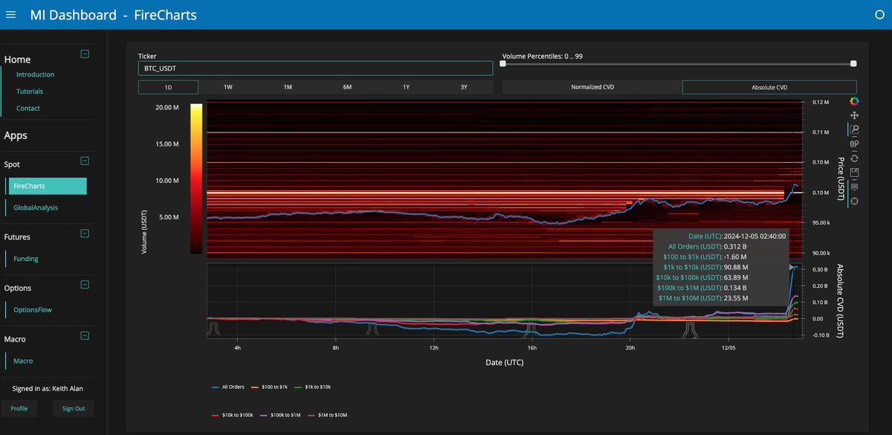Screen dimensions: 892x435
Task: Click the upper volume percentile slider handle
Action: 853,64
